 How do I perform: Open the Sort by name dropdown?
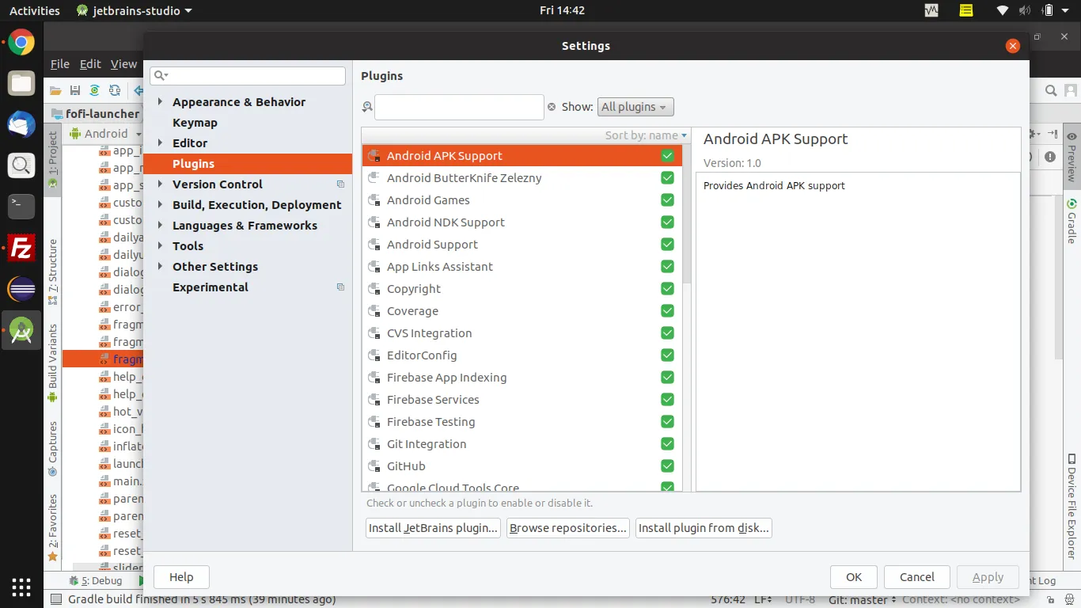646,135
